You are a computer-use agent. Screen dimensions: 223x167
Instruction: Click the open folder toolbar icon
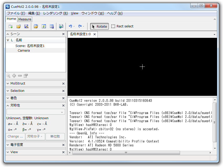[x=19, y=26]
